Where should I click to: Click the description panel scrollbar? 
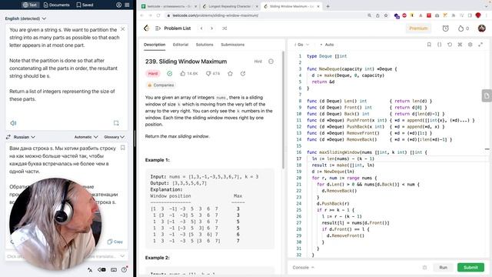click(x=283, y=110)
